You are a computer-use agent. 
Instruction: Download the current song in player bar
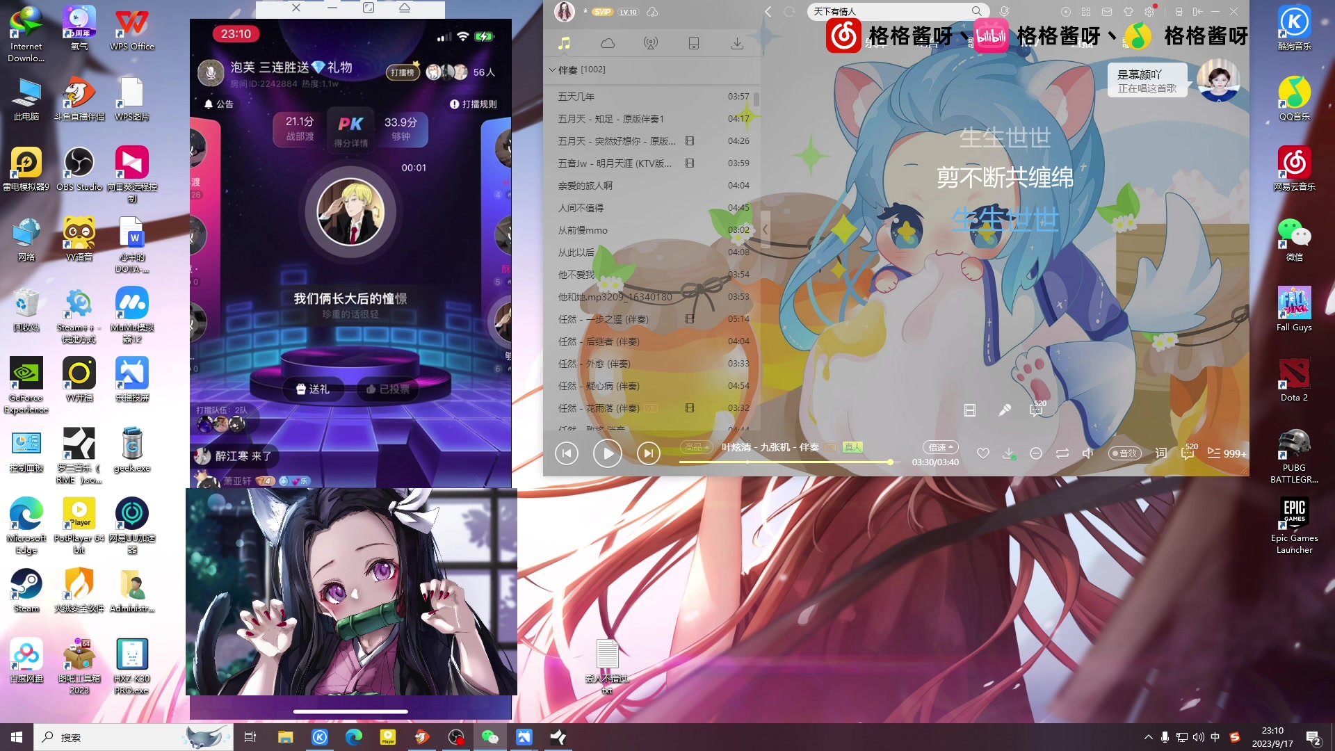(1009, 453)
